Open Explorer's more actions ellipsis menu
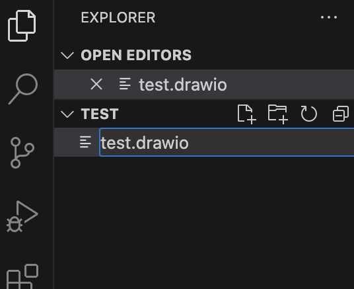 [329, 17]
